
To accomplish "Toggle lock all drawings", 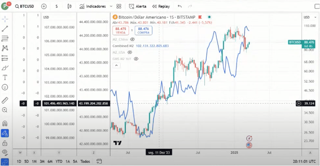I will [5, 143].
